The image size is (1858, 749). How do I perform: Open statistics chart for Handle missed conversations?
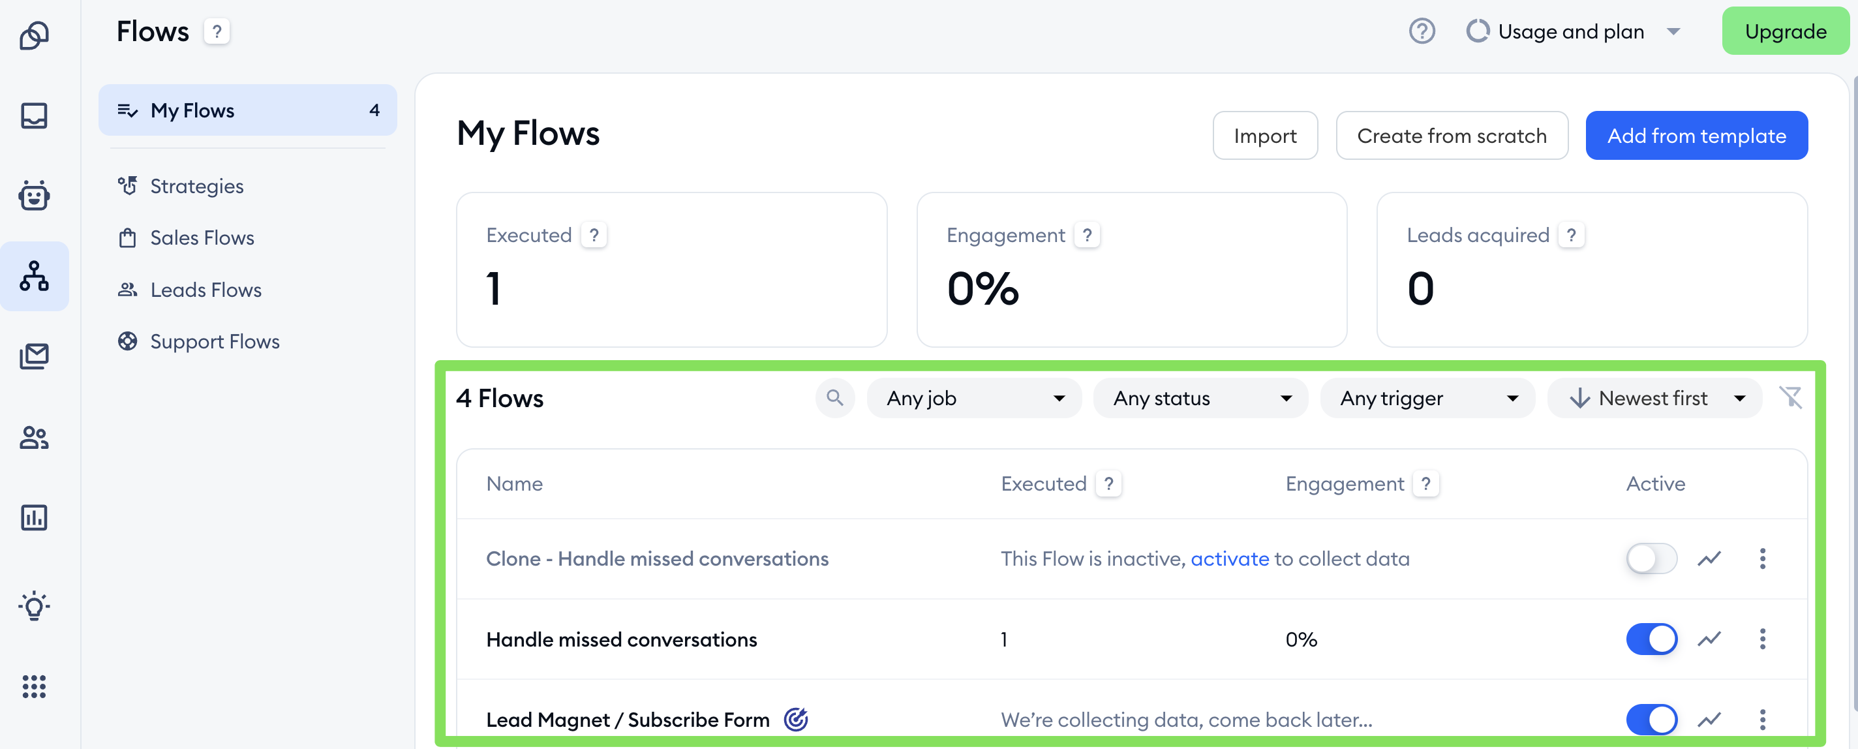pos(1709,639)
